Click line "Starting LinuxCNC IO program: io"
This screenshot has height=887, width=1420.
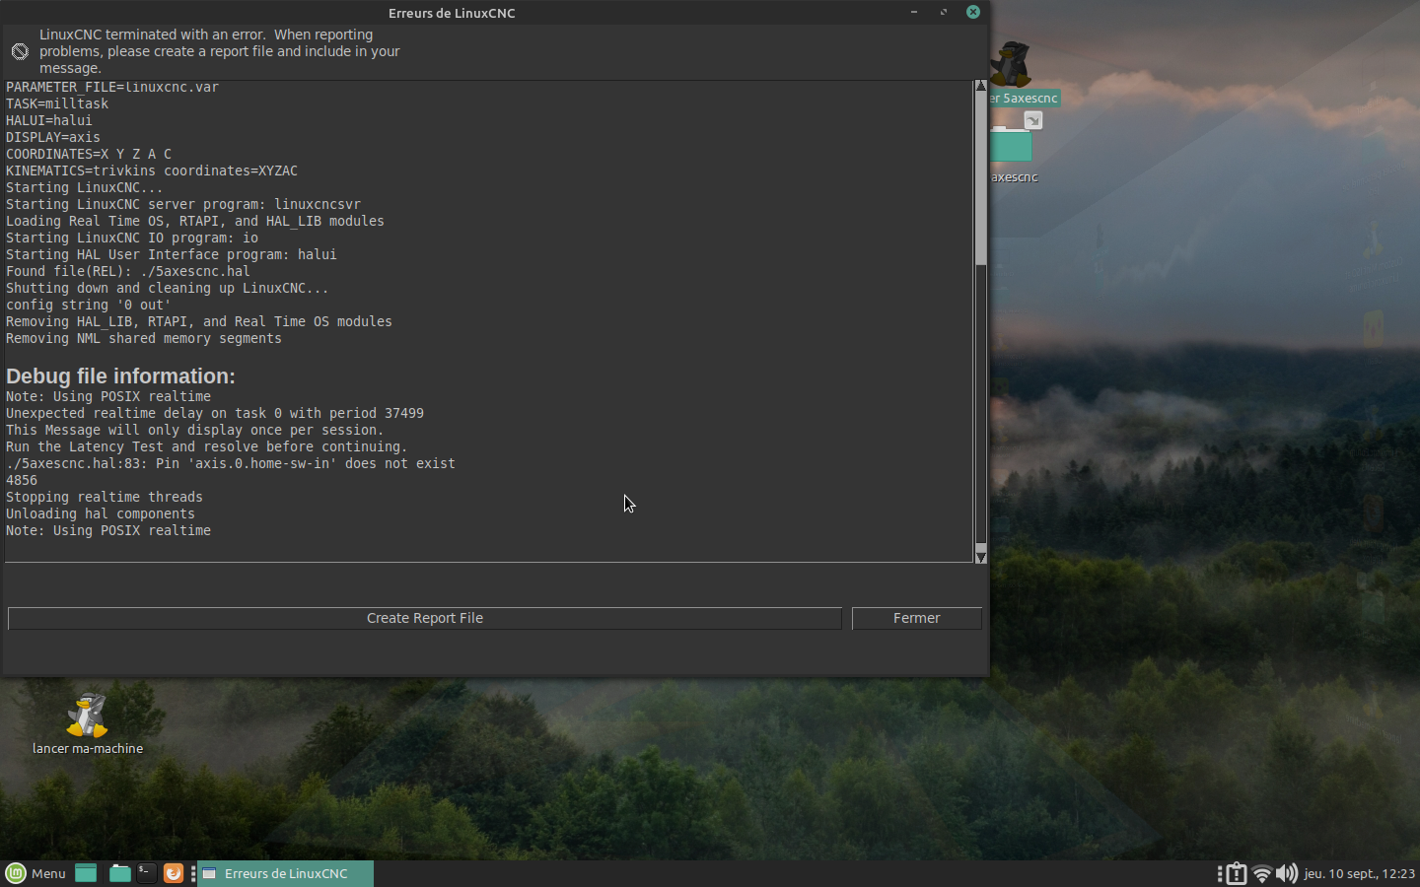132,238
